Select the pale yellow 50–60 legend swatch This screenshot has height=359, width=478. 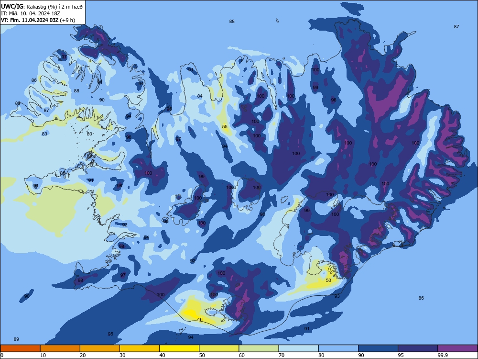pyautogui.click(x=219, y=348)
